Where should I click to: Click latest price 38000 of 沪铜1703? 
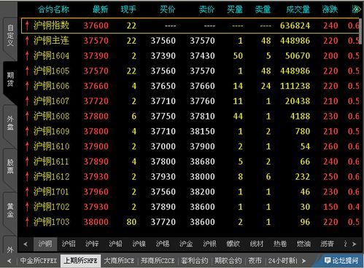point(96,222)
